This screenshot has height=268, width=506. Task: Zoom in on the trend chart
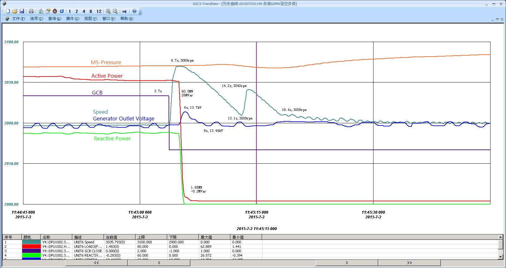[x=108, y=11]
